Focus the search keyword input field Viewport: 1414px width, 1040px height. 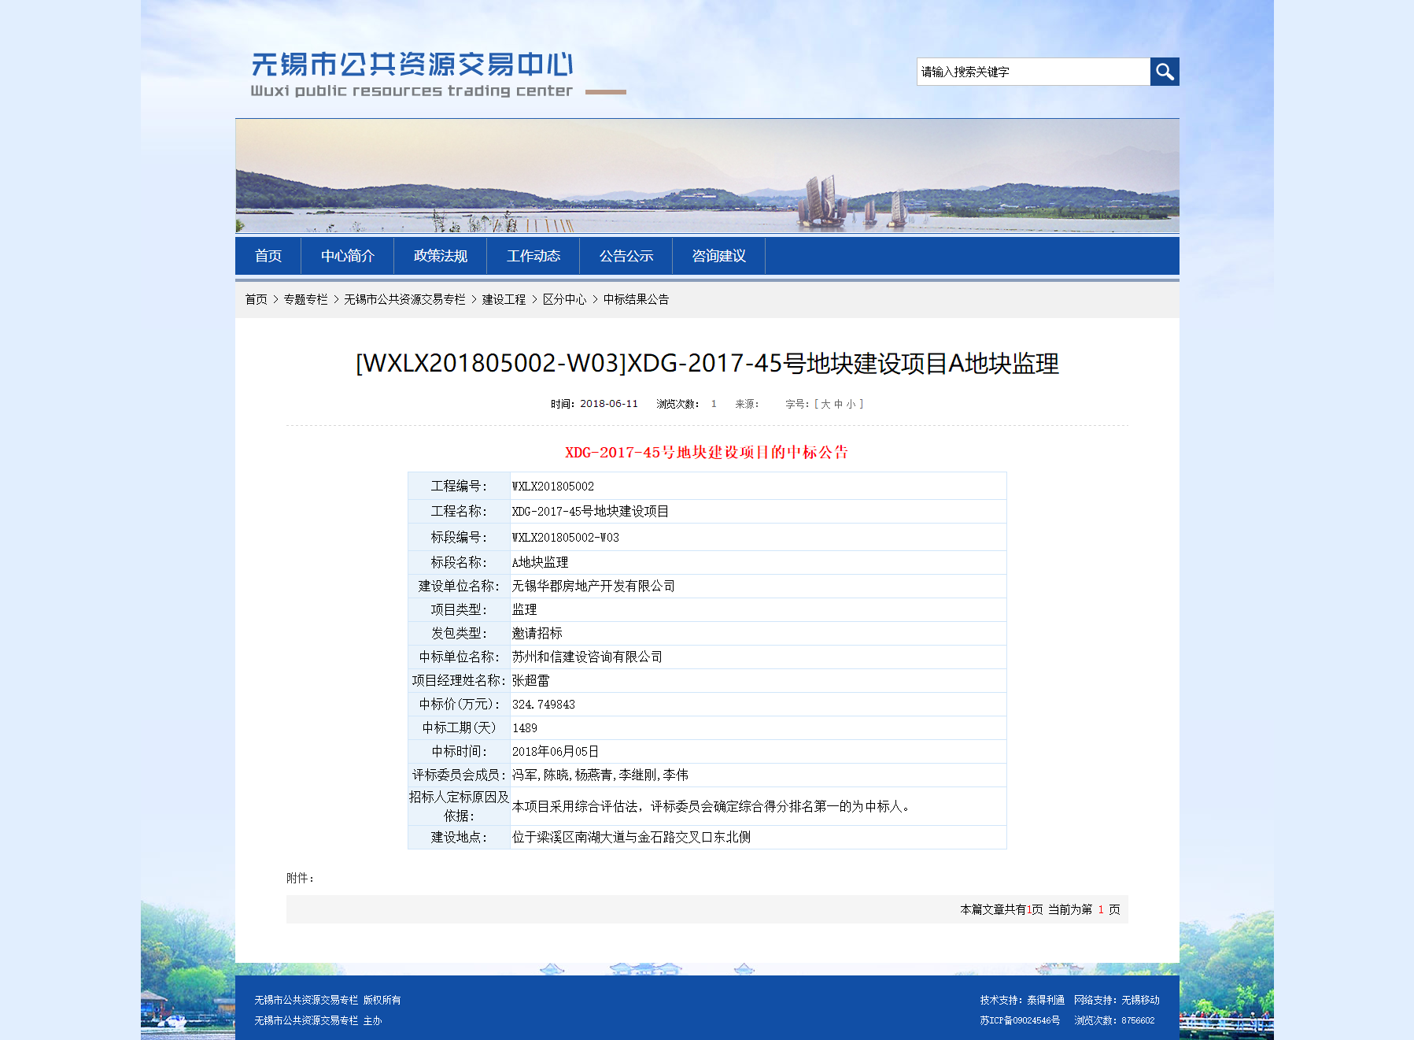click(1032, 72)
